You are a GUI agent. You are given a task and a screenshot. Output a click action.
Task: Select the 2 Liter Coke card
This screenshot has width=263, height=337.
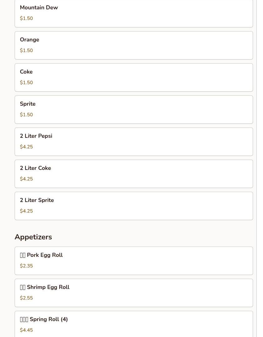pyautogui.click(x=133, y=174)
